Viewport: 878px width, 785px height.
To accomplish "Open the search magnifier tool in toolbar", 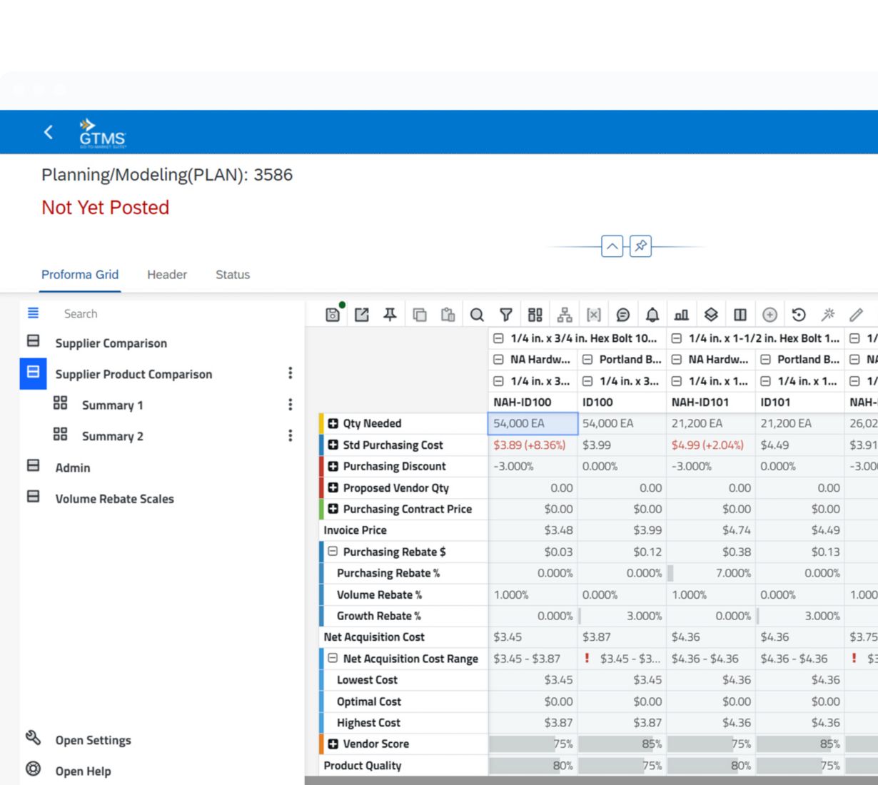I will click(x=477, y=315).
